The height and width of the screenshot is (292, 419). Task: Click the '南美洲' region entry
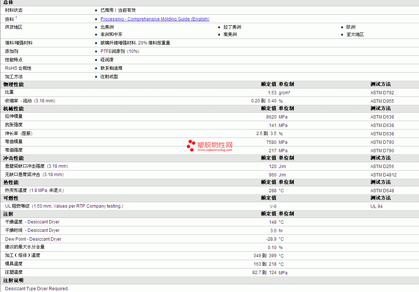[x=230, y=34]
